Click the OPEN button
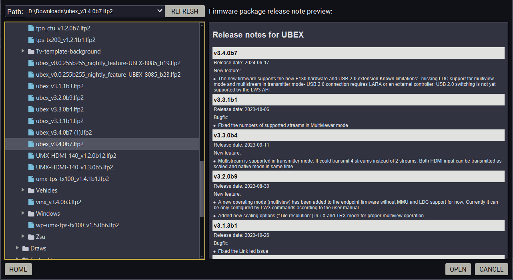Screen dimensions: 513x280 458,269
